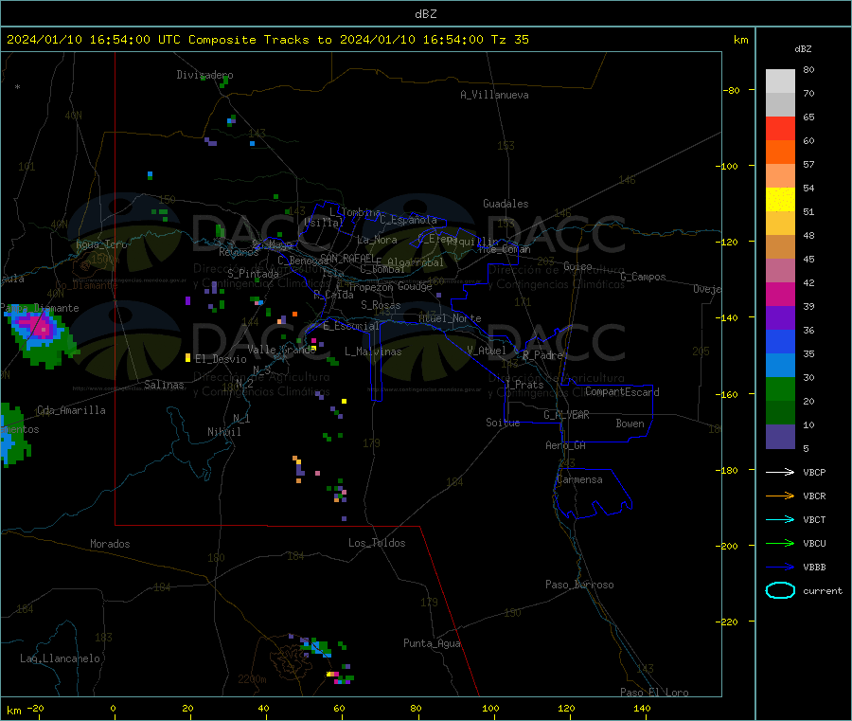Image resolution: width=852 pixels, height=721 pixels.
Task: Select the purple 5 dBZ color swatch
Action: coord(780,437)
